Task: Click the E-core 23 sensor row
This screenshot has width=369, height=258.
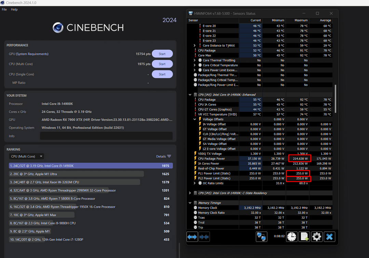Action: (x=260, y=40)
